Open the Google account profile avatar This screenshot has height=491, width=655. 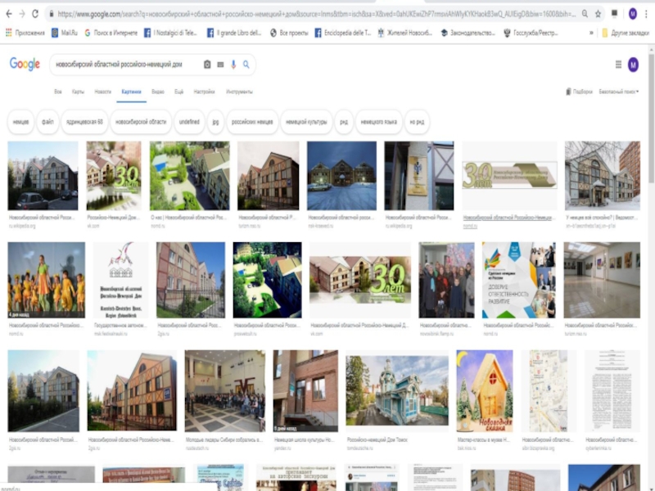click(x=633, y=65)
